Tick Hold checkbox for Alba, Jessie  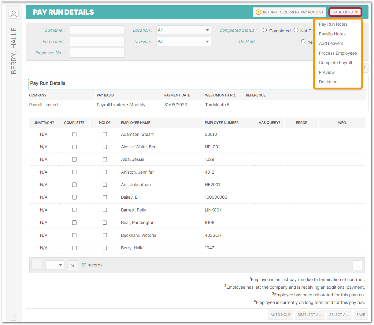coord(105,159)
